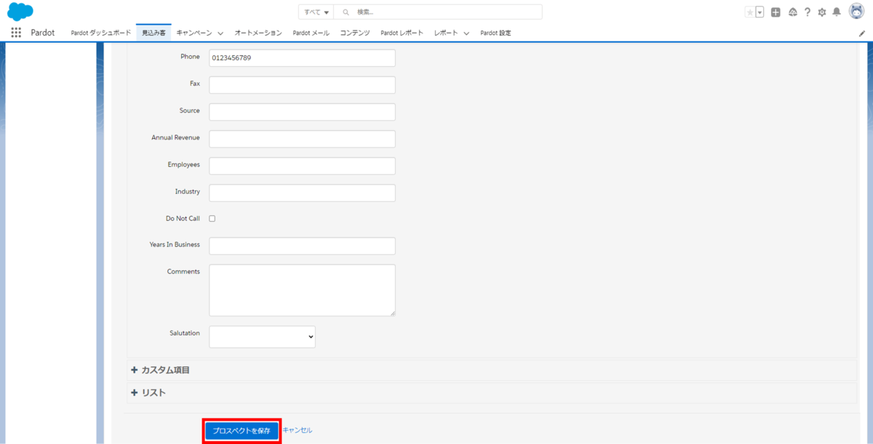The image size is (873, 444).
Task: Open the すべて search scope dropdown
Action: [316, 12]
